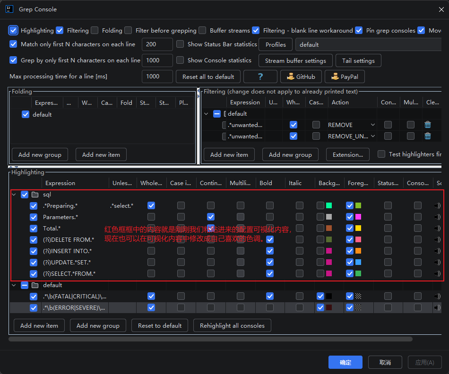449x374 pixels.
Task: Click the splitter arrow between Folding and Filtering
Action: (x=199, y=90)
